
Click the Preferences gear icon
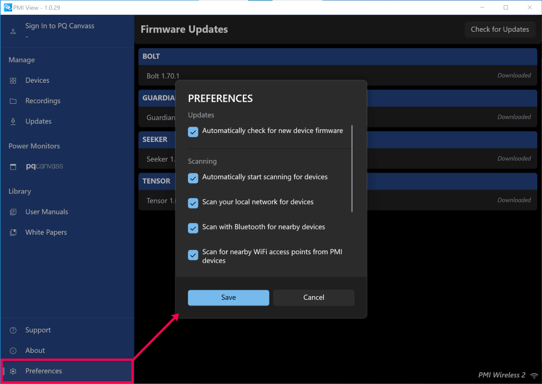pyautogui.click(x=13, y=371)
